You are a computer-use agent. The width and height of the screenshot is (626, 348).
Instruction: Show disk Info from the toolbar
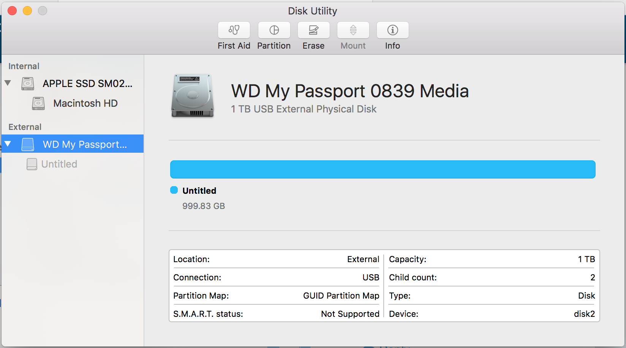[392, 30]
